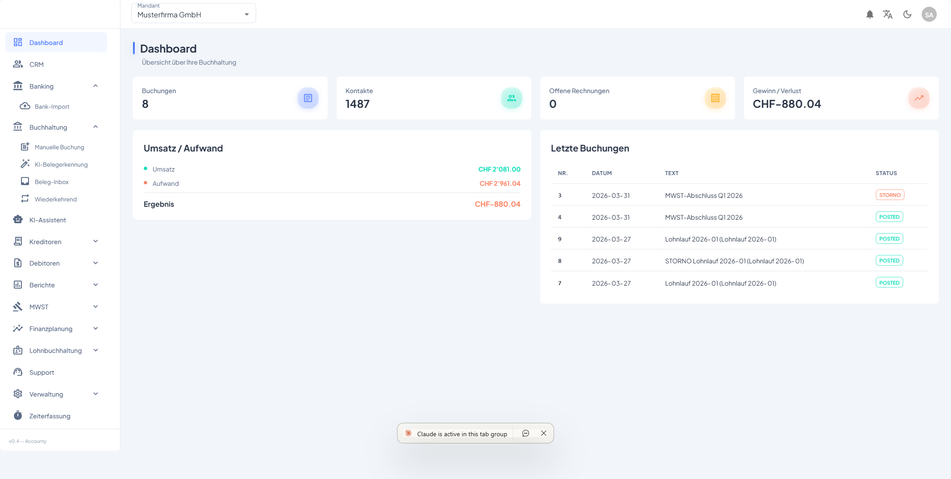Open the Mandant dropdown selector
Viewport: 951px width, 479px height.
[x=193, y=14]
